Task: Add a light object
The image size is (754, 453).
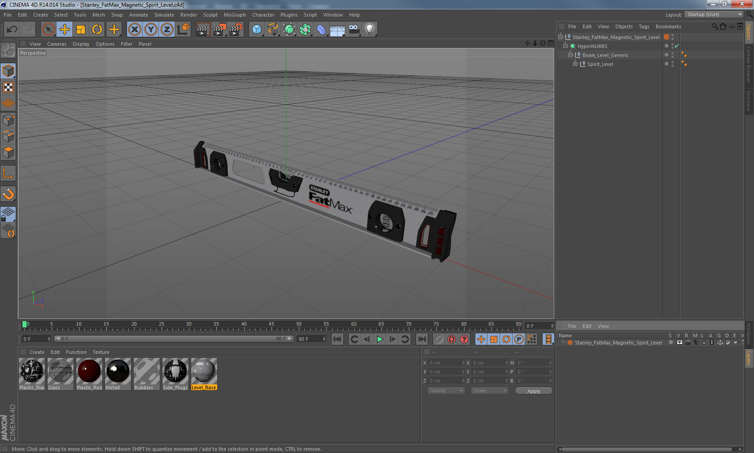Action: 370,30
